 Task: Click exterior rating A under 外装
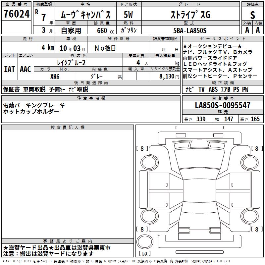(247, 30)
